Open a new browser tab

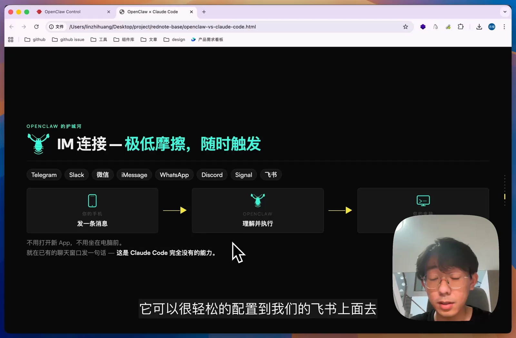204,12
